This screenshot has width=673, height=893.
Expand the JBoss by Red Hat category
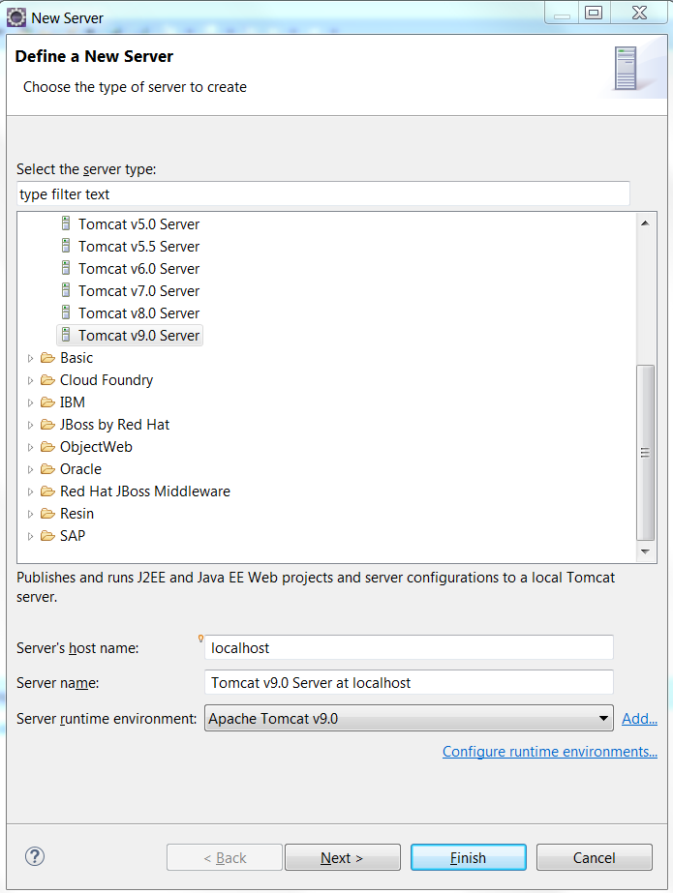(x=30, y=425)
